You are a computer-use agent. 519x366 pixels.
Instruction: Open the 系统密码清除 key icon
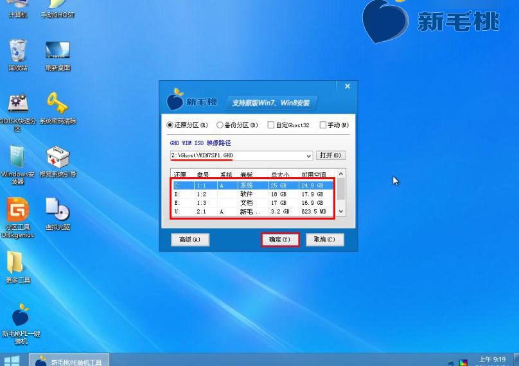[58, 109]
